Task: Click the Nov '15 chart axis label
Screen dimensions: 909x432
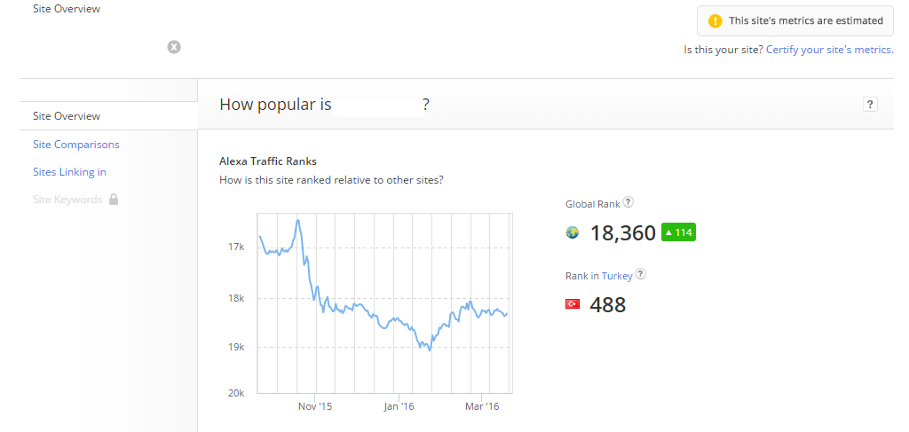Action: (314, 406)
